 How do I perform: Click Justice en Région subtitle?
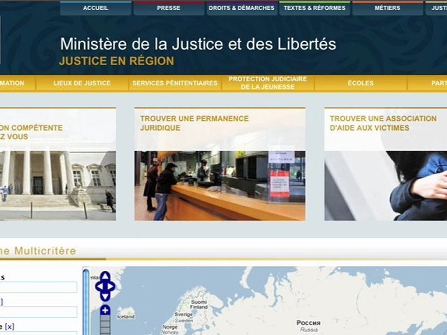(116, 61)
